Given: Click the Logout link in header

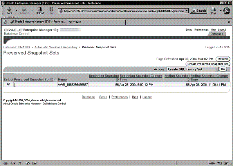Looking at the screenshot, I should click(x=222, y=29).
